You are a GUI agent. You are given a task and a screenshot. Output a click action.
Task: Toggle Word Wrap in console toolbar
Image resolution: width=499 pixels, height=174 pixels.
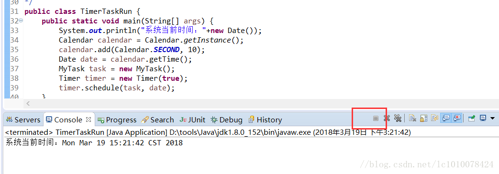coord(434,119)
